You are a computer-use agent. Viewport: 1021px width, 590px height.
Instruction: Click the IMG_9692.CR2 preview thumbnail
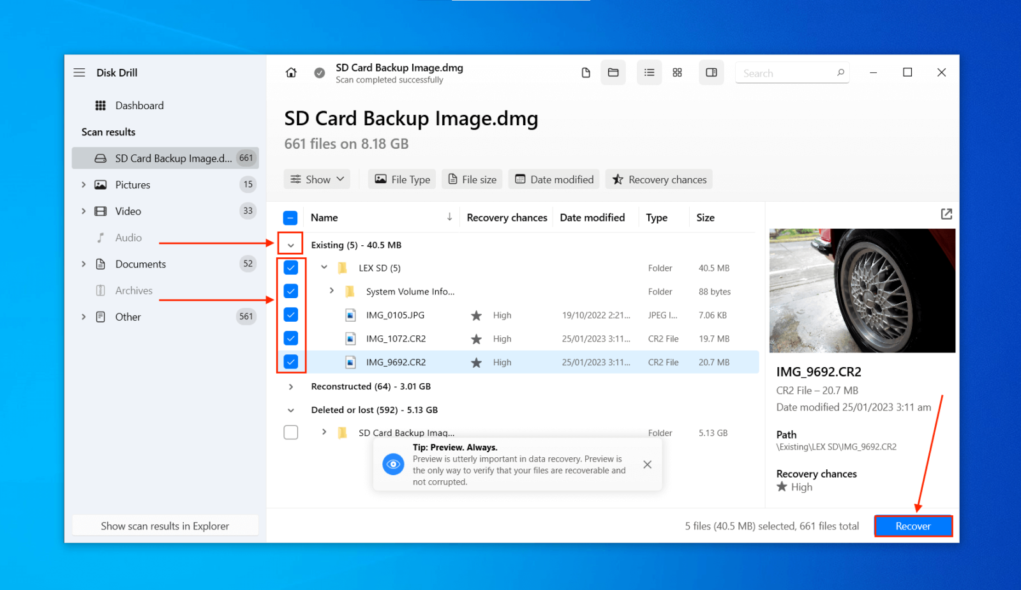[x=861, y=291]
